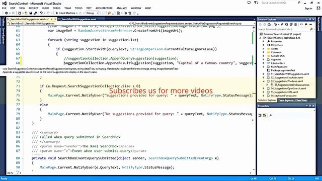Open the BUILD menu

[x=46, y=8]
